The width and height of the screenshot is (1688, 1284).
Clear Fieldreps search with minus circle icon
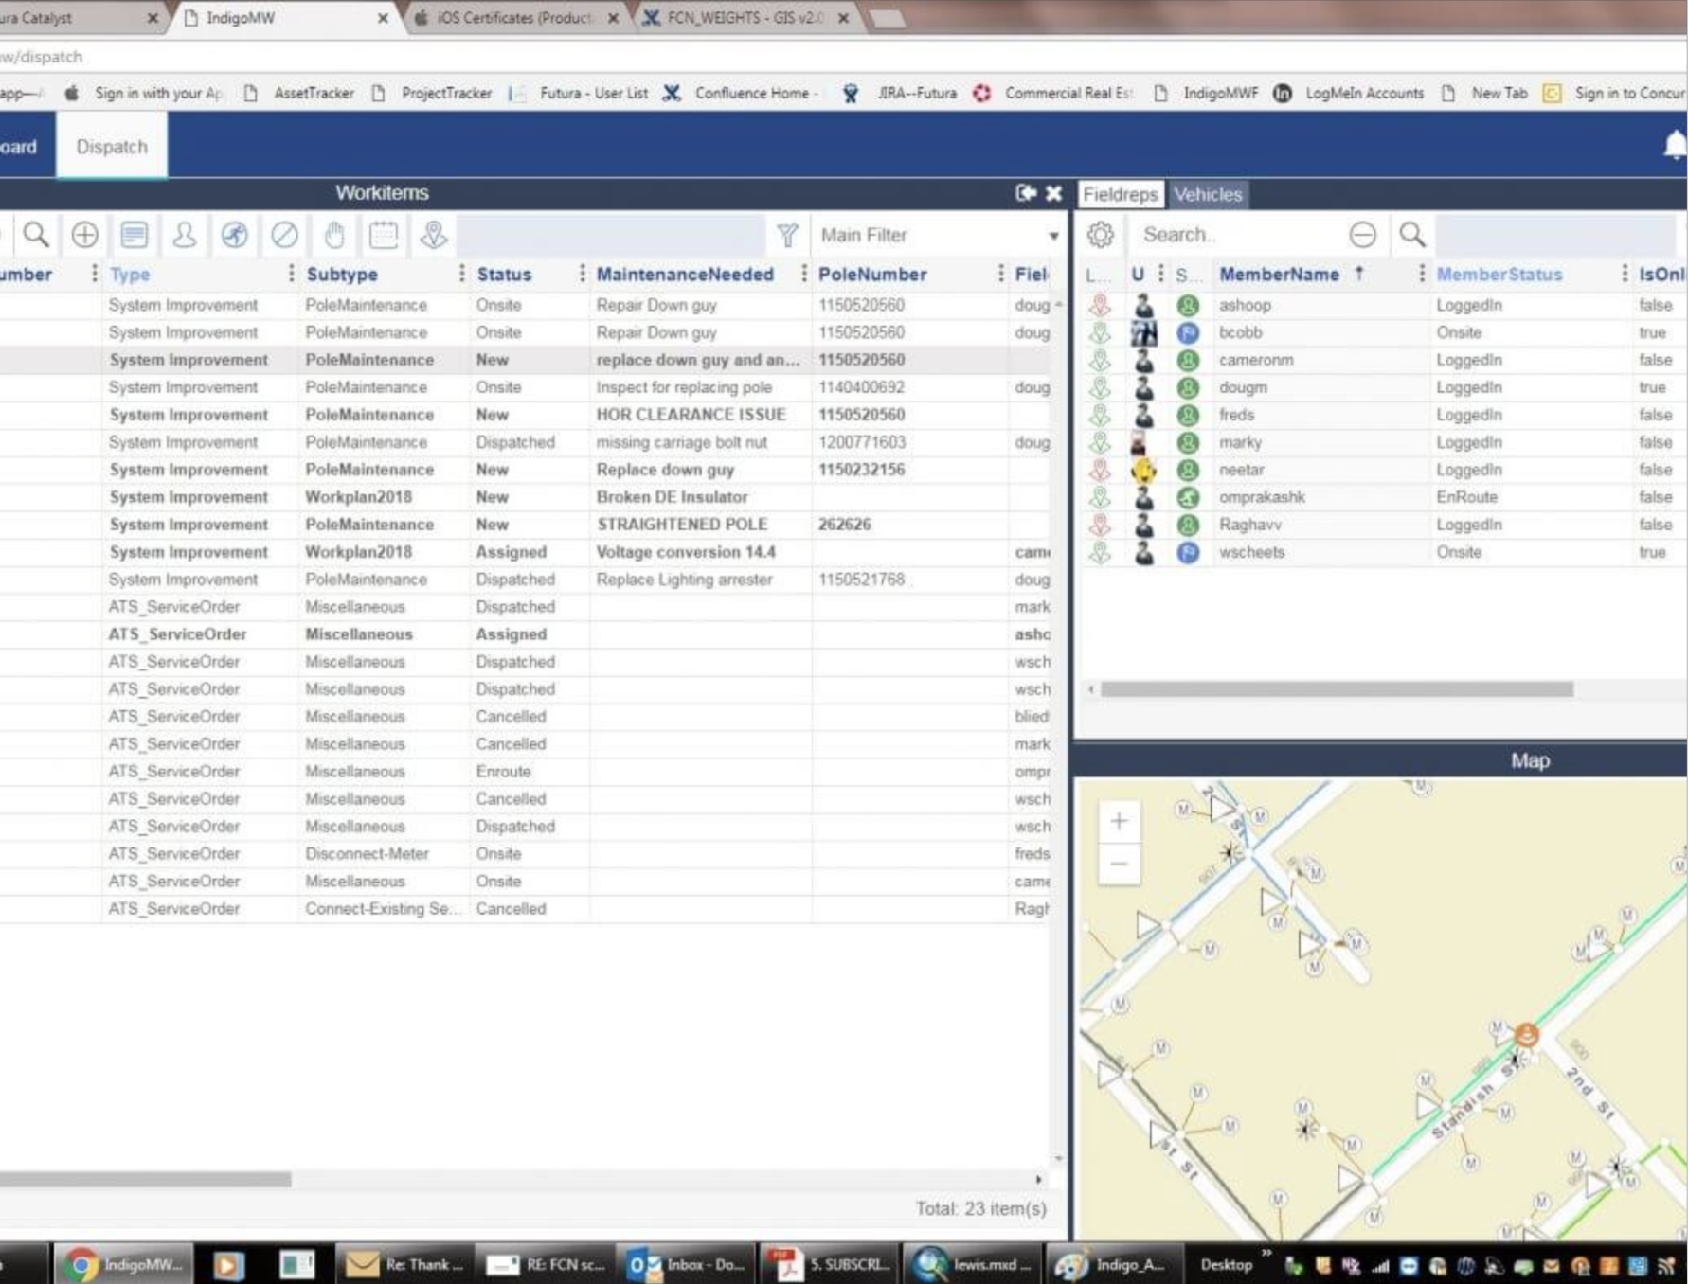1362,235
